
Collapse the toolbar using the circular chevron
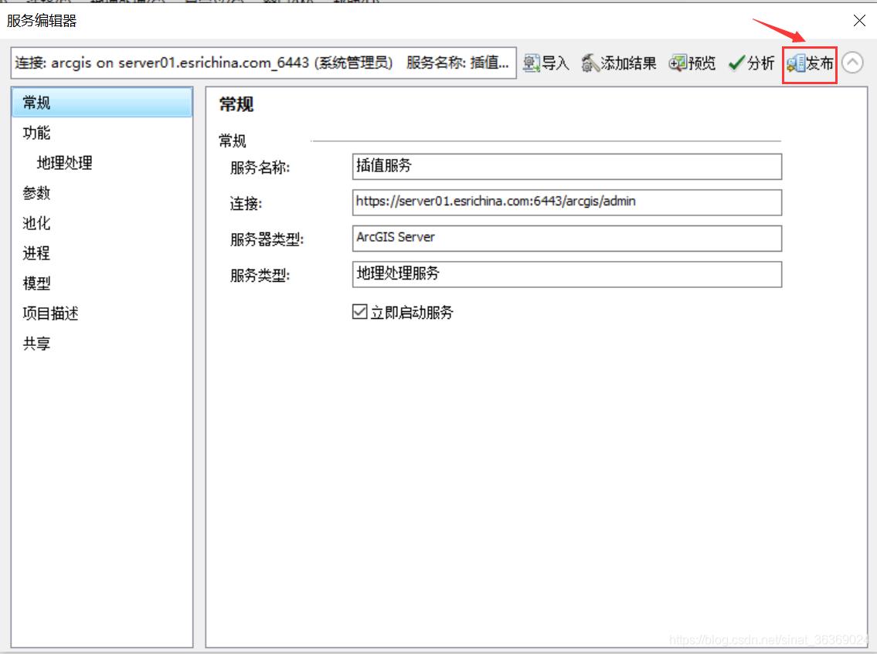point(853,64)
